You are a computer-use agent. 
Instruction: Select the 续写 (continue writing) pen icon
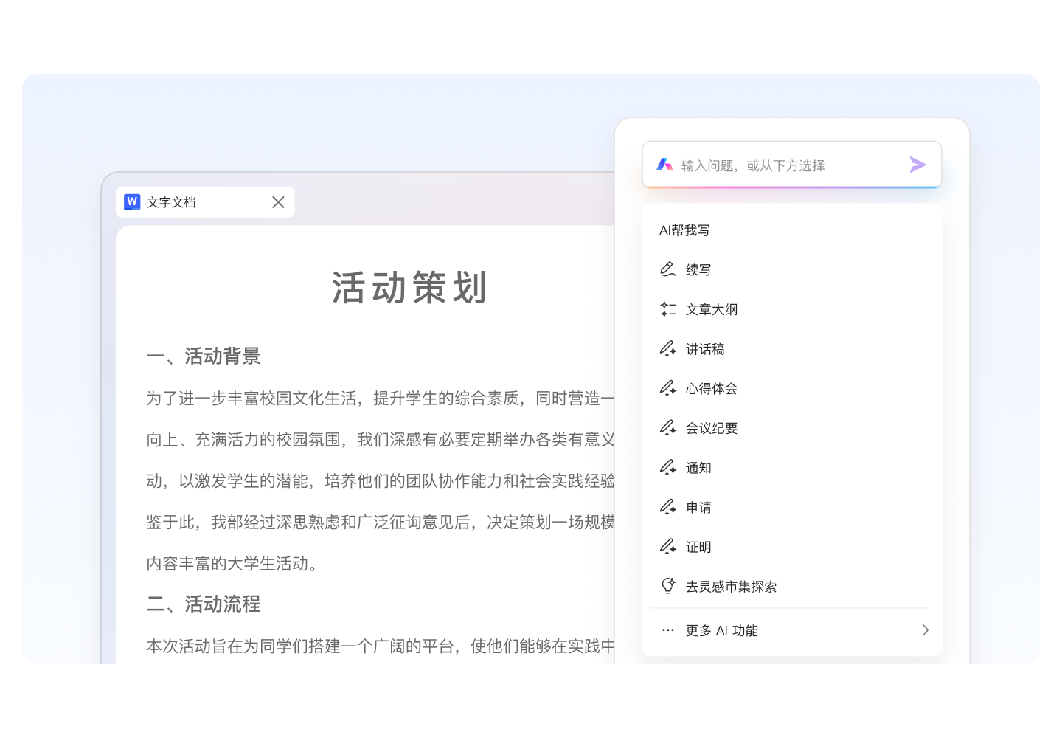[x=668, y=269]
